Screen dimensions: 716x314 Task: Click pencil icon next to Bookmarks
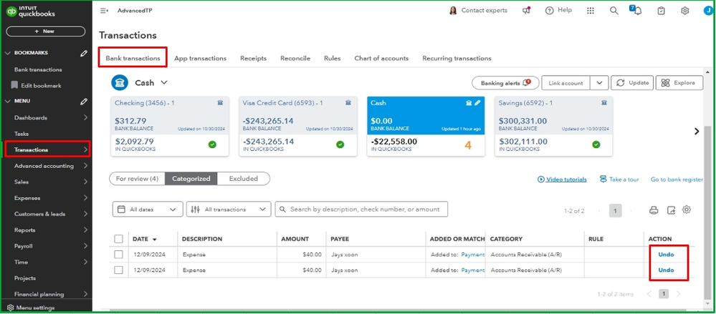point(84,54)
